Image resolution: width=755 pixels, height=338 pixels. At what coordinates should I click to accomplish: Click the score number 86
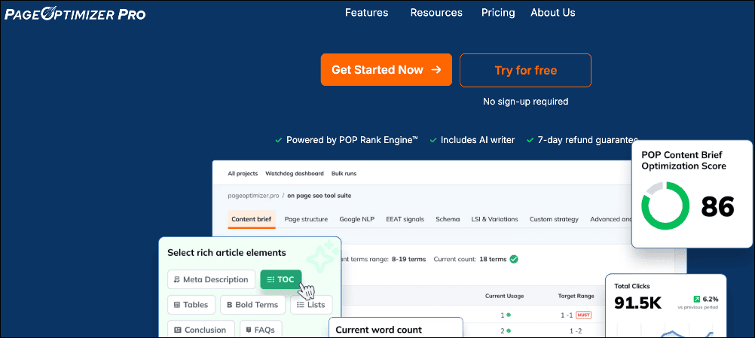pos(717,207)
